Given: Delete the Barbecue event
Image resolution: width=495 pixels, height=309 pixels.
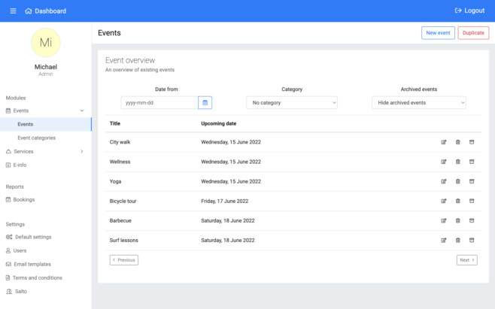Looking at the screenshot, I should pyautogui.click(x=457, y=220).
